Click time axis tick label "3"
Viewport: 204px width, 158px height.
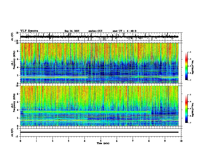[x=69, y=141]
